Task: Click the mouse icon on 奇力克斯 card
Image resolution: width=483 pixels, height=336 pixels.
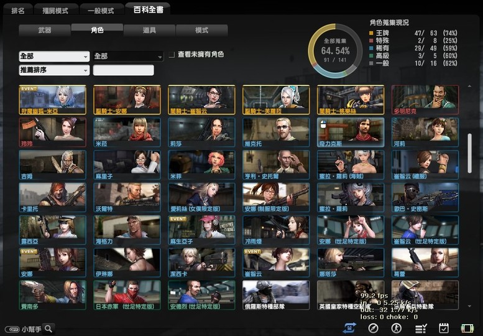Action: click(323, 124)
